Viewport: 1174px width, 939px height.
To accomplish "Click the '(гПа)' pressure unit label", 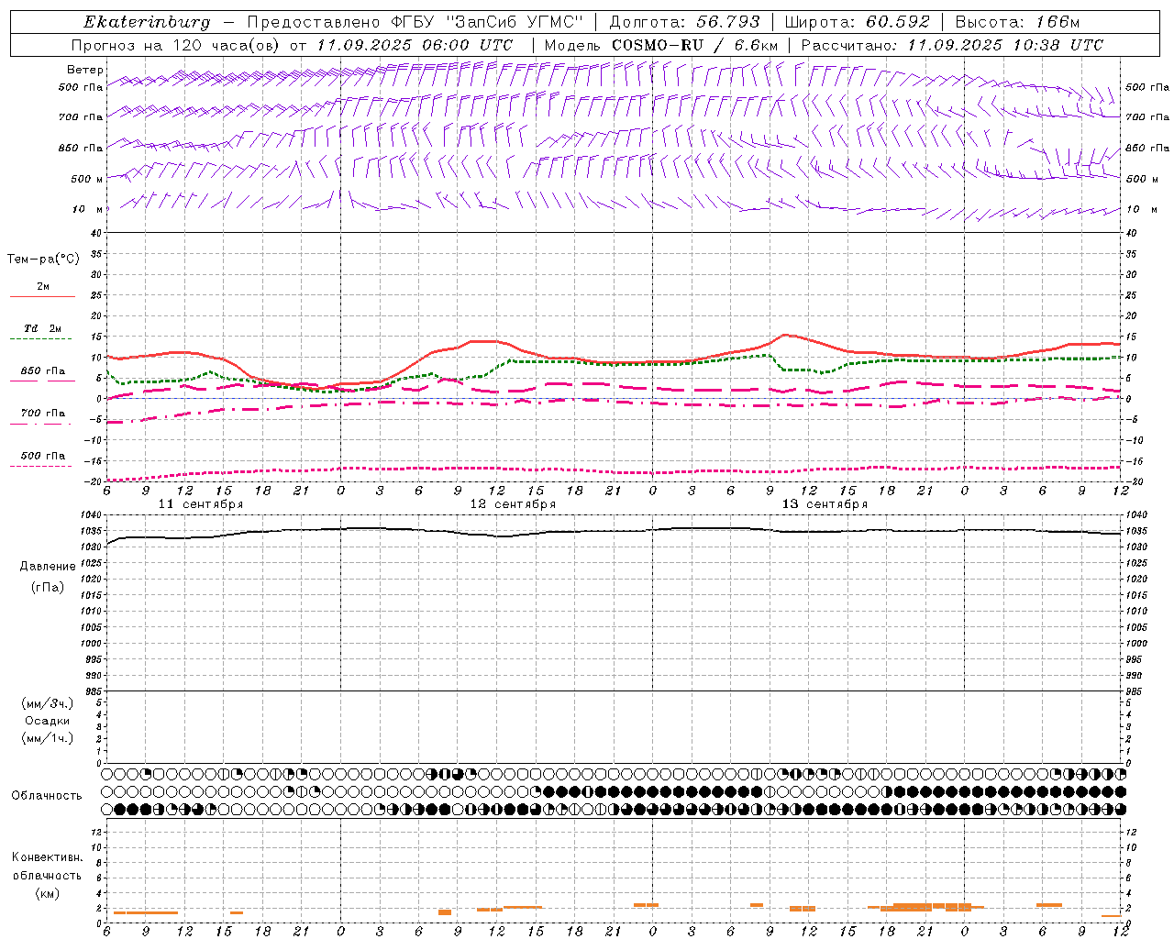I will pyautogui.click(x=48, y=587).
